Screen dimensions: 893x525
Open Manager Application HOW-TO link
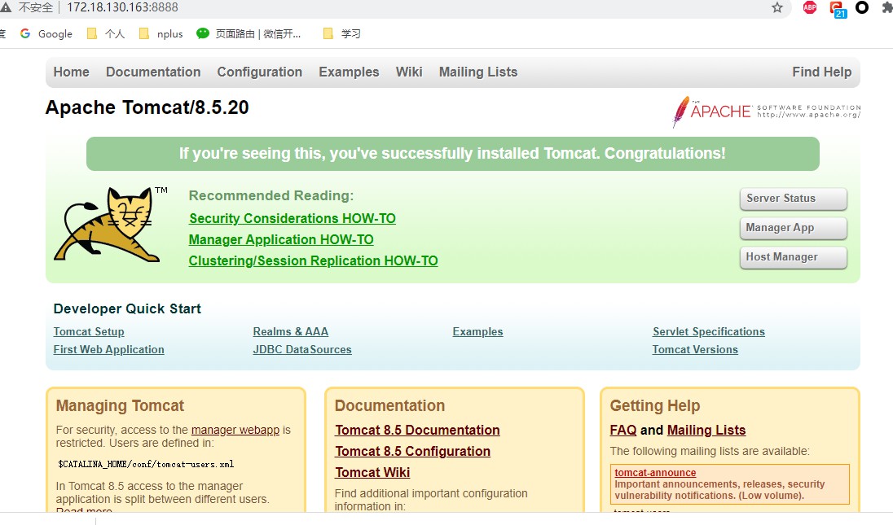[x=281, y=239]
